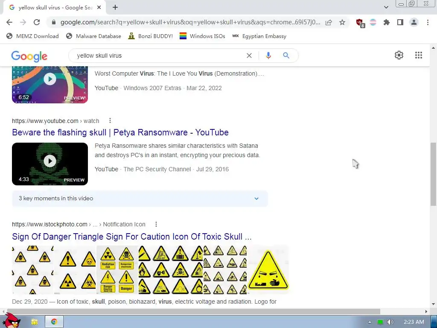Play the I Love You Virus video thumbnail
437x328 pixels.
(50, 85)
